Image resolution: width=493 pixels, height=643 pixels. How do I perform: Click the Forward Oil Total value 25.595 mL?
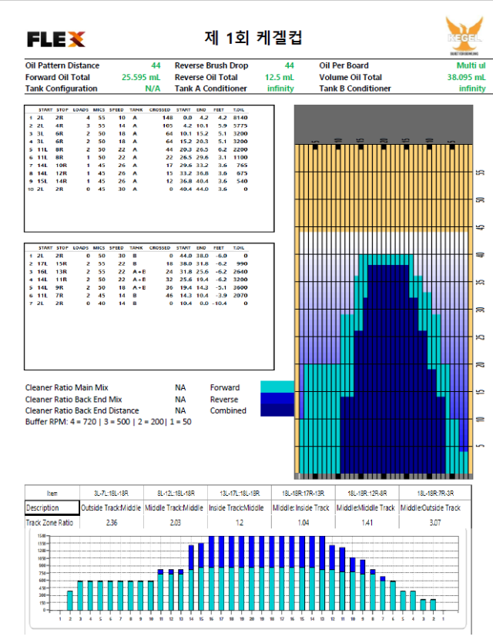click(142, 78)
